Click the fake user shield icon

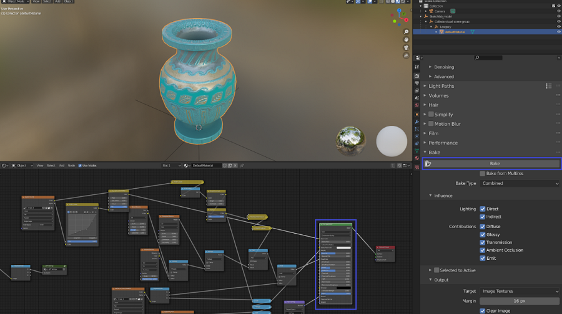(225, 166)
